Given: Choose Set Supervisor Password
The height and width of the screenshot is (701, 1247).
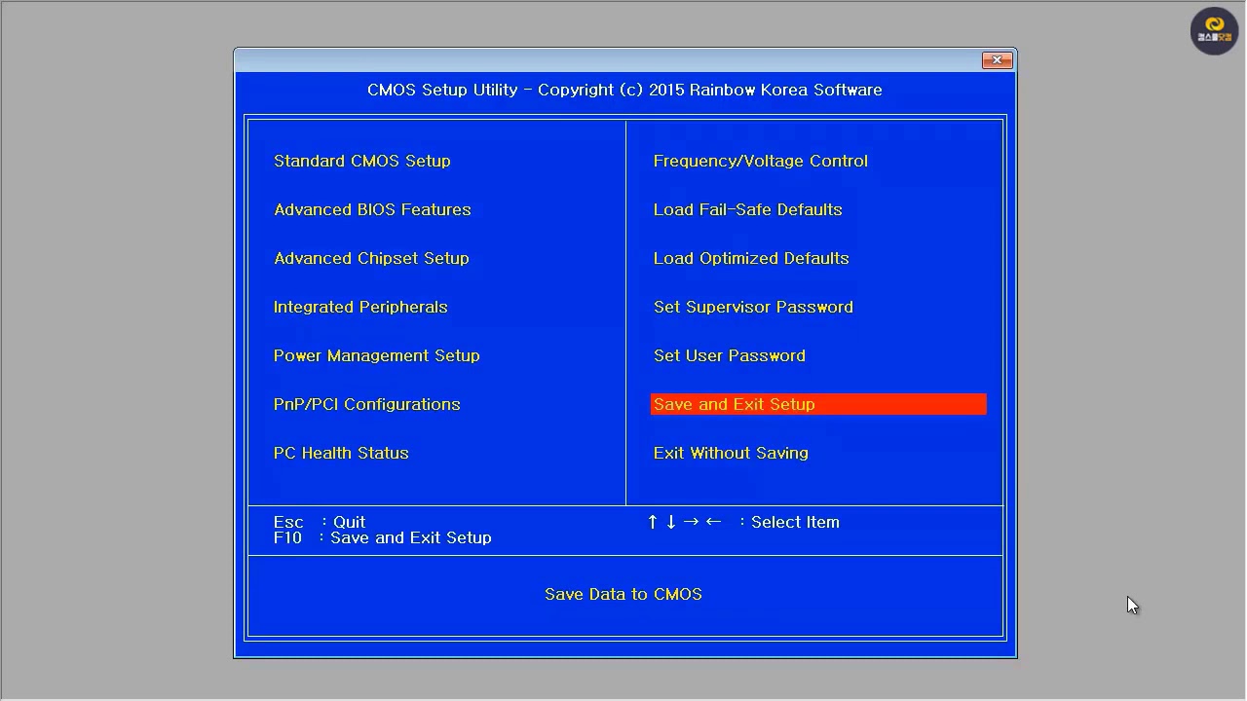Looking at the screenshot, I should (x=753, y=307).
